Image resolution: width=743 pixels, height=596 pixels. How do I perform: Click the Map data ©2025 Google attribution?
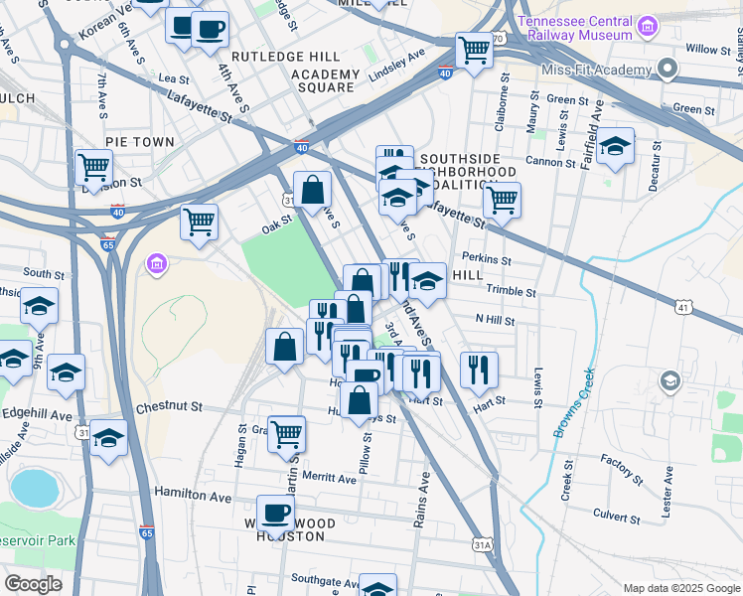679,587
